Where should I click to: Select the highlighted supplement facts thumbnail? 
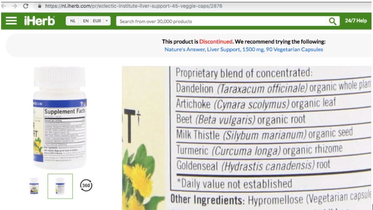tap(60, 186)
